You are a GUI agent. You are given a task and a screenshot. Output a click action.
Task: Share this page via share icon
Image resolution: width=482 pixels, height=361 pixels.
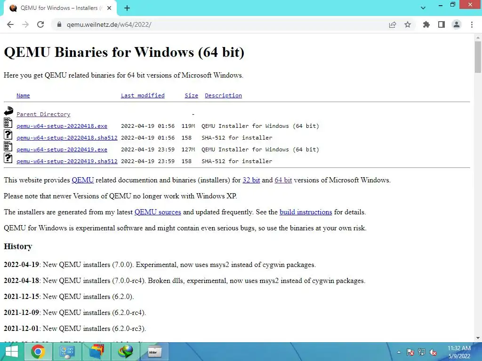[393, 24]
